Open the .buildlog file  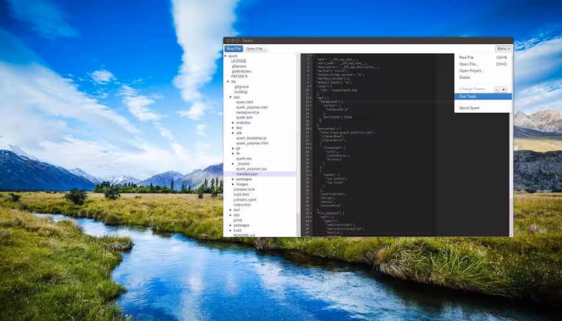point(241,92)
